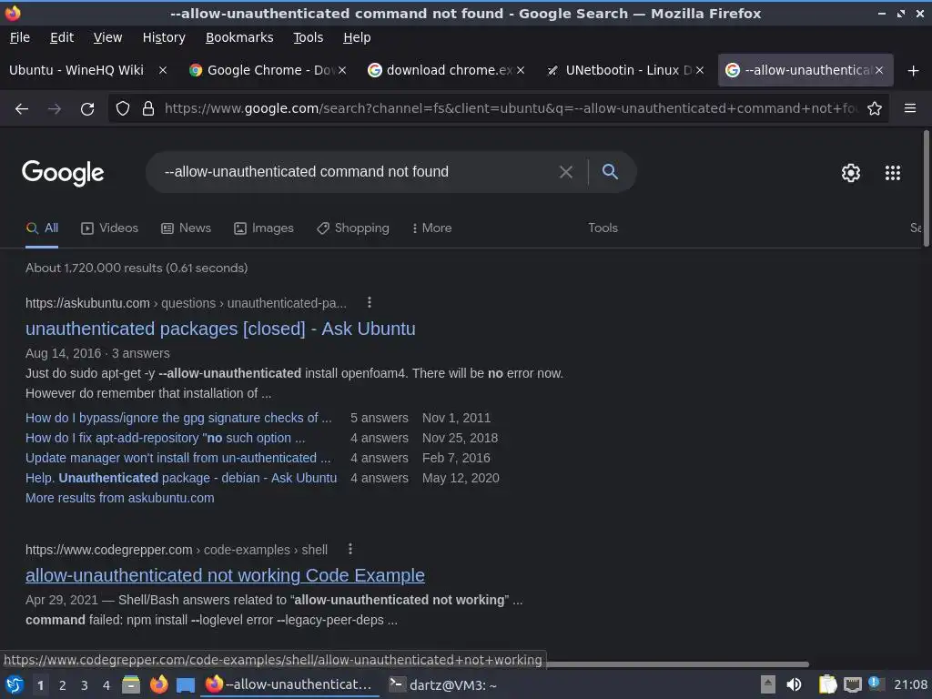
Task: Bookmark this page with star icon
Action: coord(875,109)
